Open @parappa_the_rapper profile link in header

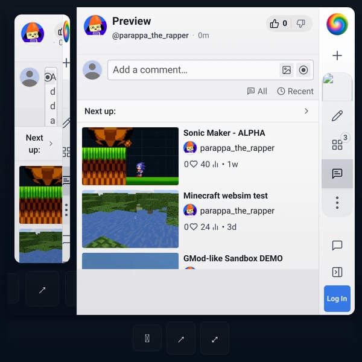tap(150, 36)
